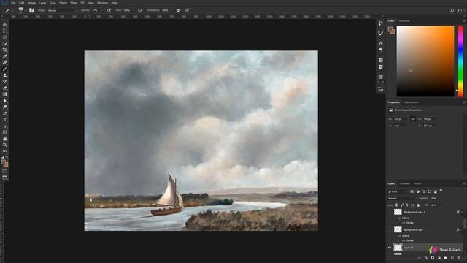Select the Hand tool
Screen dimensions: 467x263
click(5, 139)
